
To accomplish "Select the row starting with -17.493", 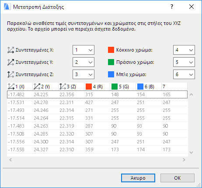I will point(97,110).
